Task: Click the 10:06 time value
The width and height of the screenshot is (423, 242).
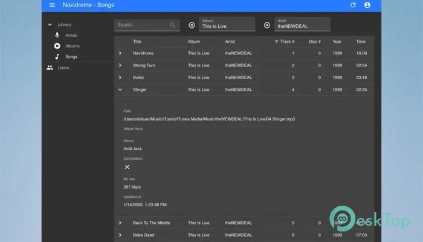Action: [x=361, y=53]
